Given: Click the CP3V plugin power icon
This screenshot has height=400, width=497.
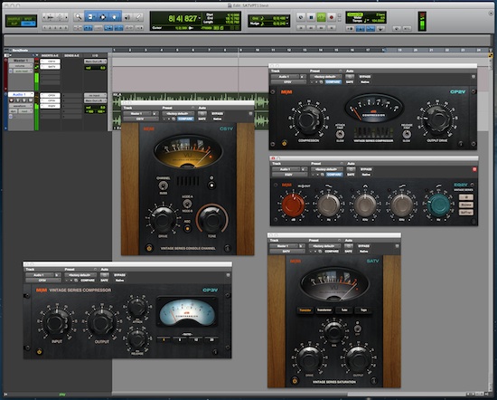Looking at the screenshot, I should [x=39, y=351].
